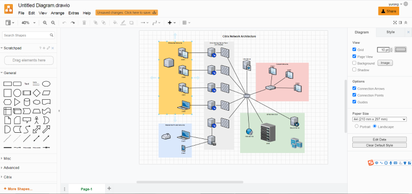Open the View menu
Screen dimensions: 412x194
(43, 13)
